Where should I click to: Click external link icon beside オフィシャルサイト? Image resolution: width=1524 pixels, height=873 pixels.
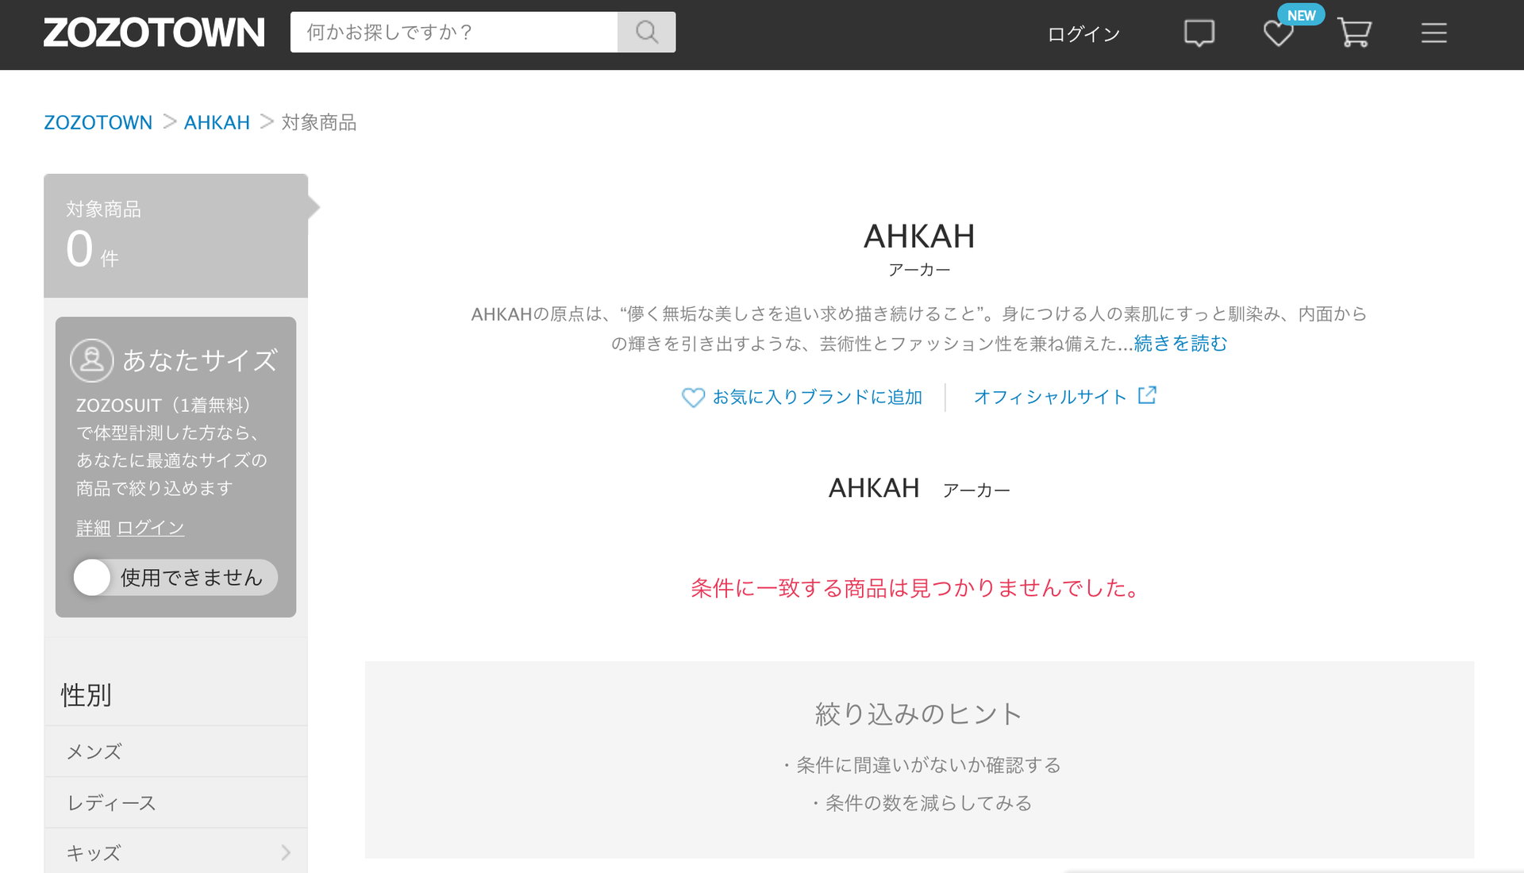pos(1147,395)
